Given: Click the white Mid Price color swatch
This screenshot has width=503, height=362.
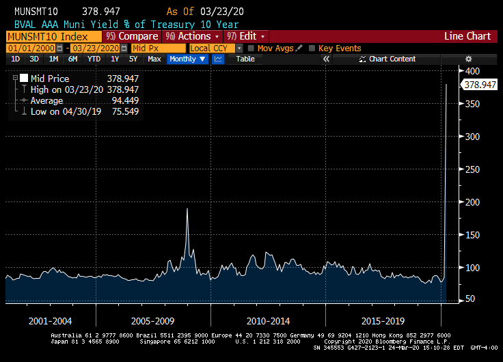Looking at the screenshot, I should pyautogui.click(x=25, y=79).
